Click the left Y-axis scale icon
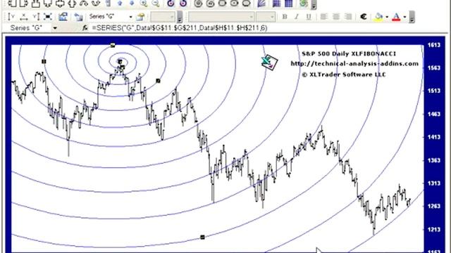 tap(11, 17)
